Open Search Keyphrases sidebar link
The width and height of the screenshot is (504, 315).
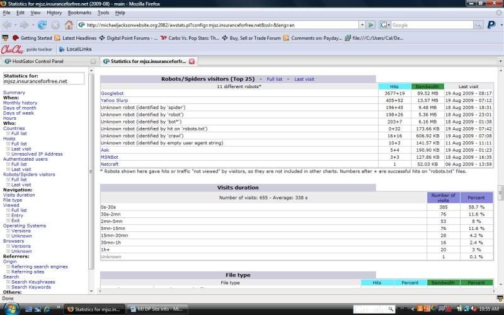pyautogui.click(x=33, y=282)
